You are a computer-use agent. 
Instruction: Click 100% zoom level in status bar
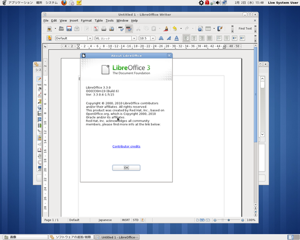[x=251, y=220]
